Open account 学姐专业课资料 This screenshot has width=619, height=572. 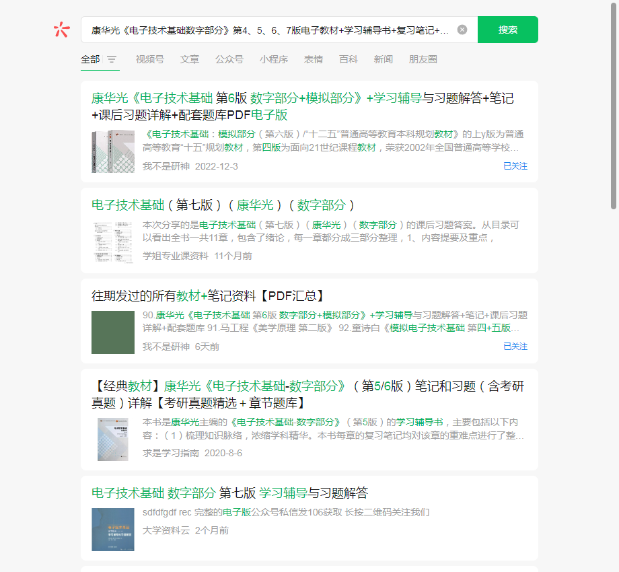tap(176, 256)
